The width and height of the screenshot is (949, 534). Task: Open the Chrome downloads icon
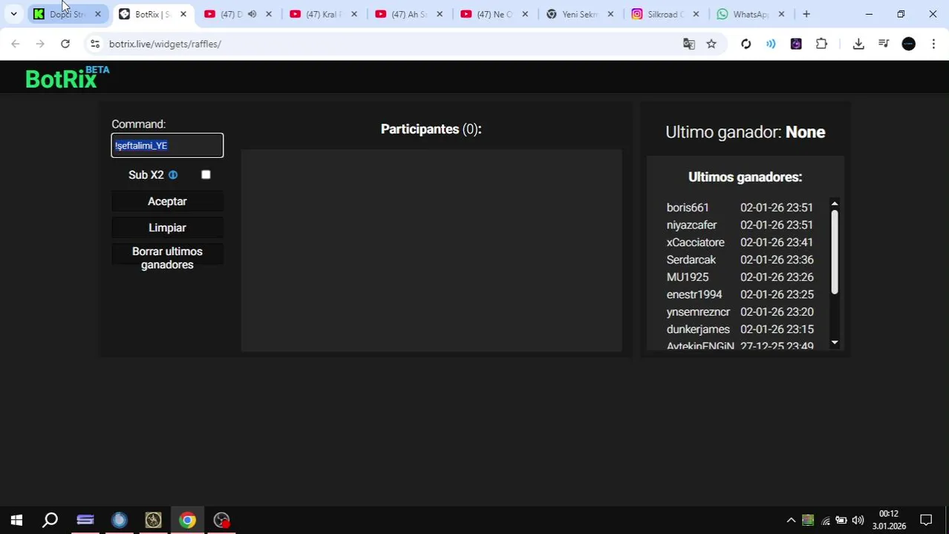(858, 44)
